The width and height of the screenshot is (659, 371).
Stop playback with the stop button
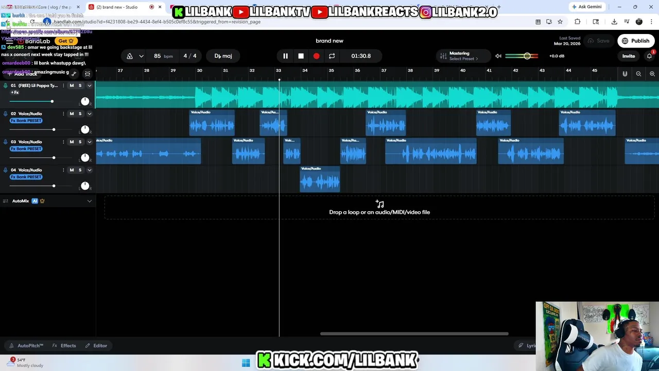point(301,56)
